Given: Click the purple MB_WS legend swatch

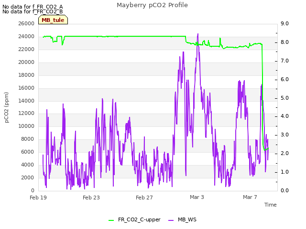Looking at the screenshot, I should [x=171, y=220].
